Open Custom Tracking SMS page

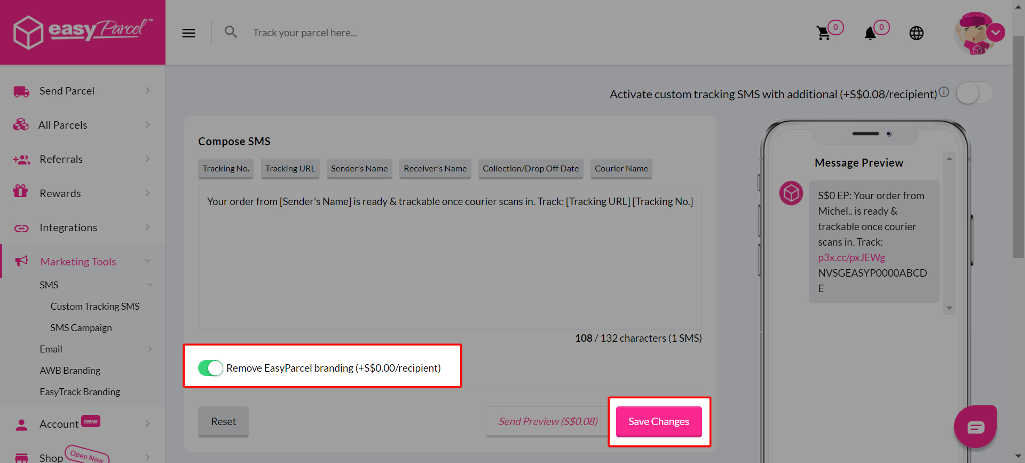tap(95, 306)
